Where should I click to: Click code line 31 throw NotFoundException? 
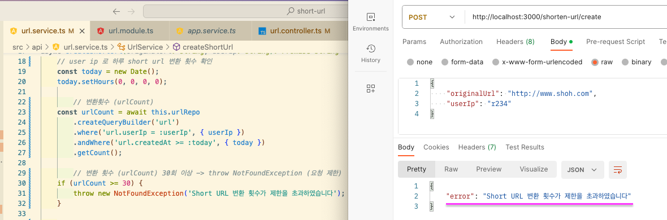pos(209,193)
